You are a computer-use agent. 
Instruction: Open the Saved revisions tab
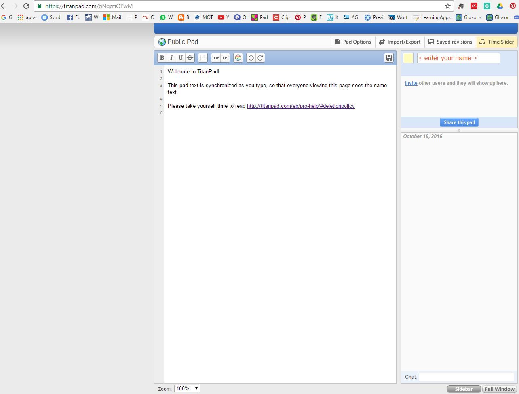click(450, 42)
